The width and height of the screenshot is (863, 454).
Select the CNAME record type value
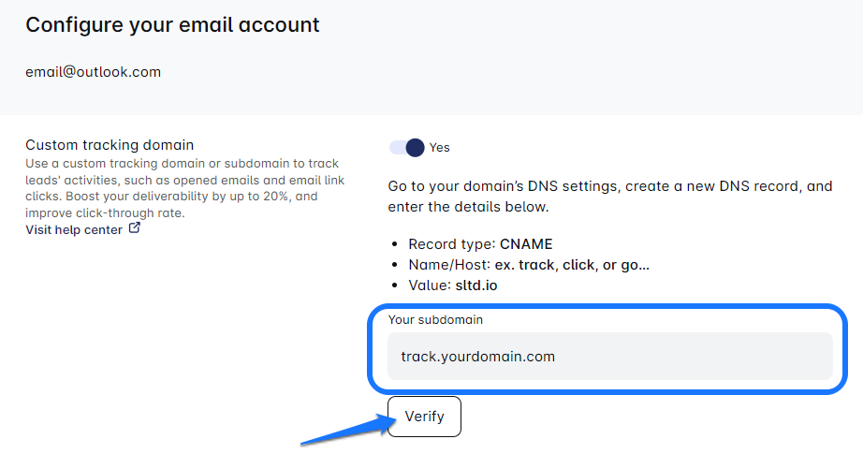tap(526, 244)
